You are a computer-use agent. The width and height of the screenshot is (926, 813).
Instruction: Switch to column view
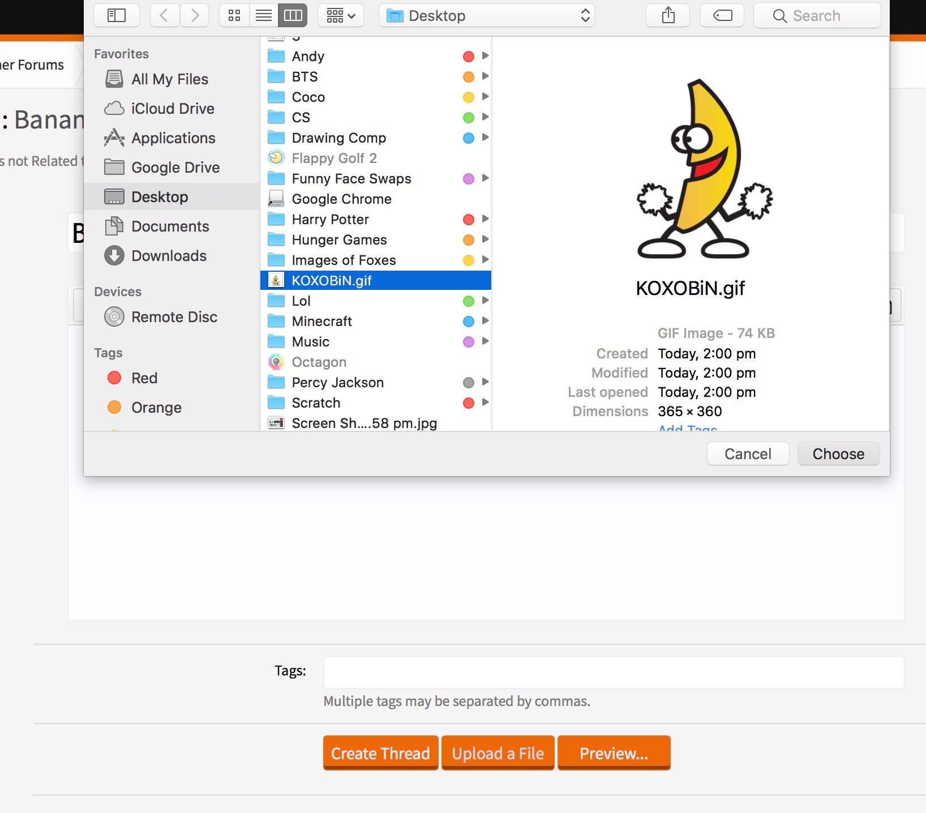pyautogui.click(x=293, y=15)
